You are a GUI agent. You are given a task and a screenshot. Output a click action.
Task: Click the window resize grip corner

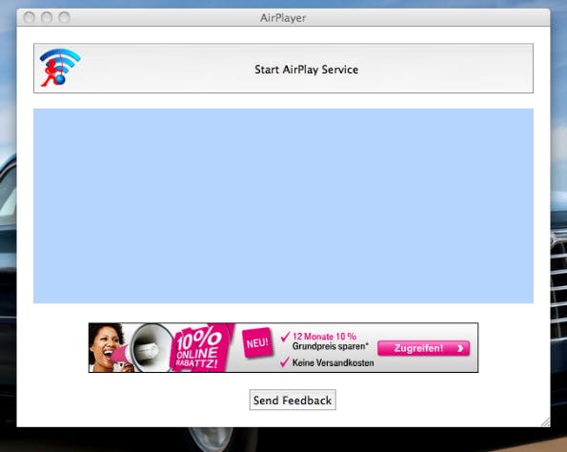(x=545, y=422)
